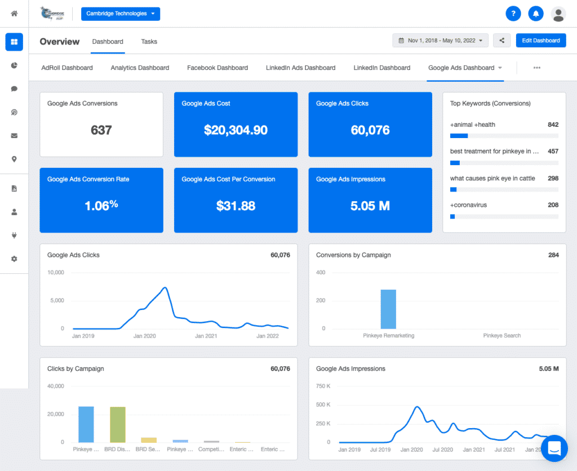Select the Google Ads Impressions 5.05 M card
Image resolution: width=577 pixels, height=471 pixels.
point(370,200)
